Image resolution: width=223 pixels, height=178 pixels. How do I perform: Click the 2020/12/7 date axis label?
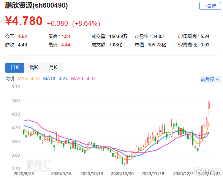coord(183,174)
